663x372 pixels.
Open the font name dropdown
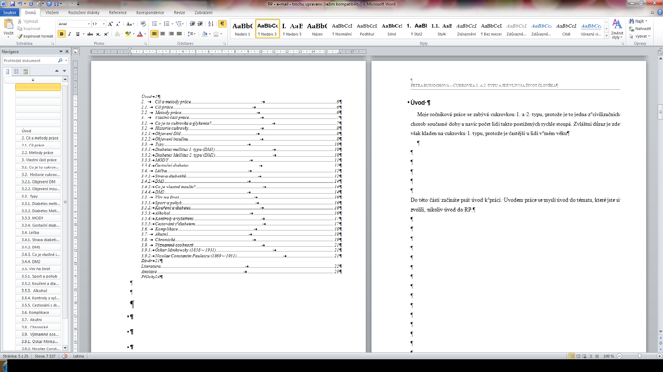(89, 24)
